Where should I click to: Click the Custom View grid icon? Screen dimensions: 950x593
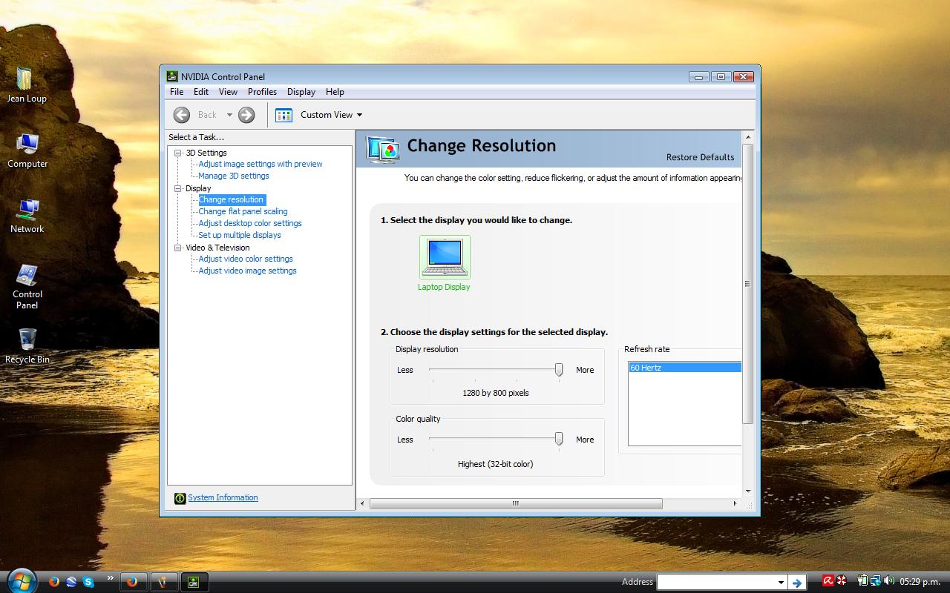coord(284,115)
